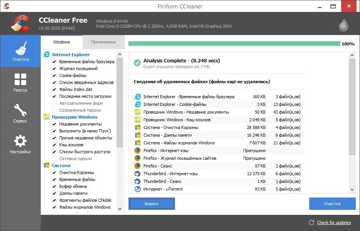Toggle the Cookie-файлы checkbox under Internet Explorer
Screen dimensions: 360x231
point(54,75)
